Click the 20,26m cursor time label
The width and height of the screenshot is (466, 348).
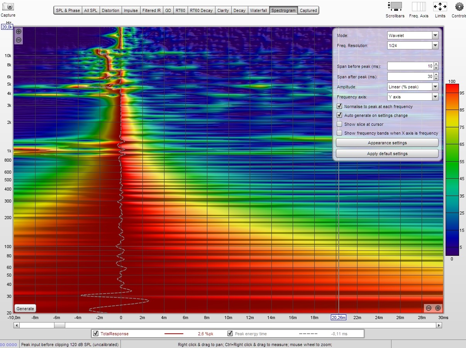(339, 318)
